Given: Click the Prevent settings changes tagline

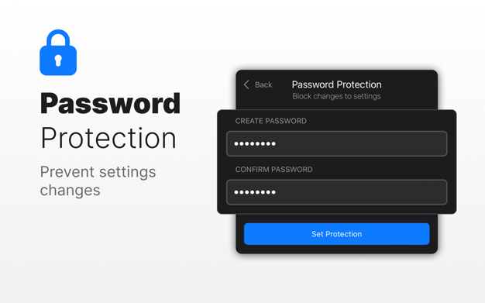Looking at the screenshot, I should coord(98,181).
